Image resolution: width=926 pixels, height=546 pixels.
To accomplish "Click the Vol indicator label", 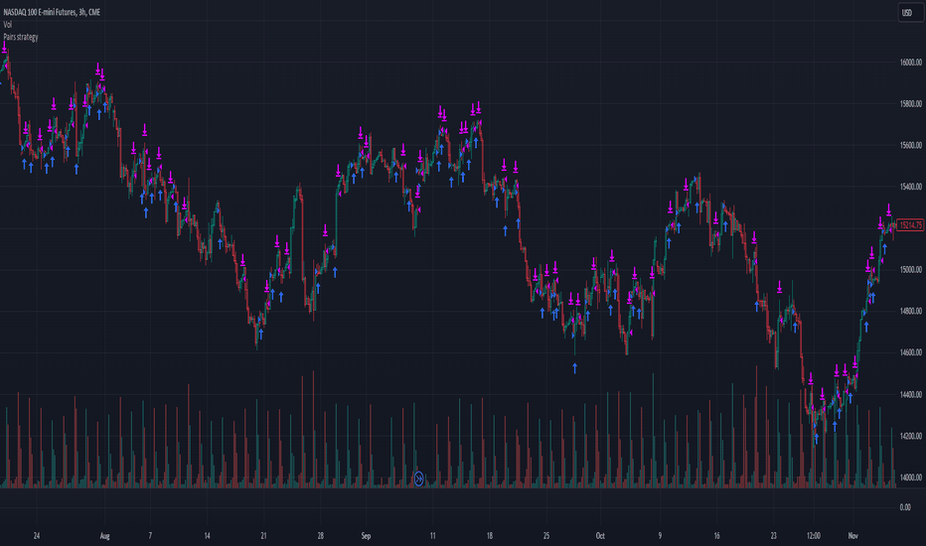I will click(x=8, y=24).
